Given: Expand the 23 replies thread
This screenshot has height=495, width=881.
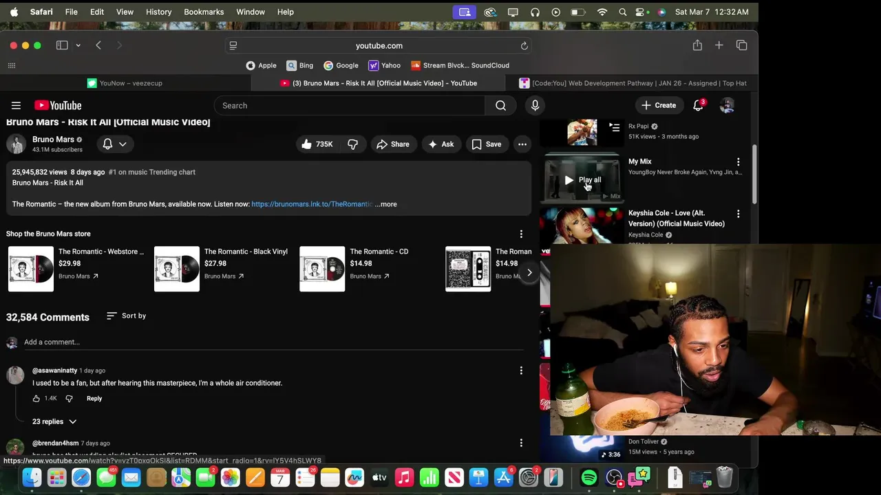Looking at the screenshot, I should click(54, 421).
